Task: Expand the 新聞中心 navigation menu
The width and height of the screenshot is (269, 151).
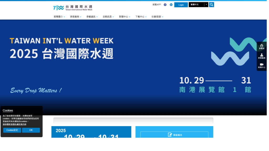Action: [x=125, y=17]
